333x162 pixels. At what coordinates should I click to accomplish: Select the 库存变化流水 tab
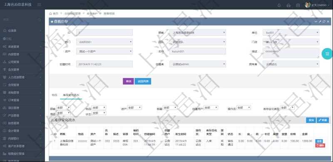point(71,95)
